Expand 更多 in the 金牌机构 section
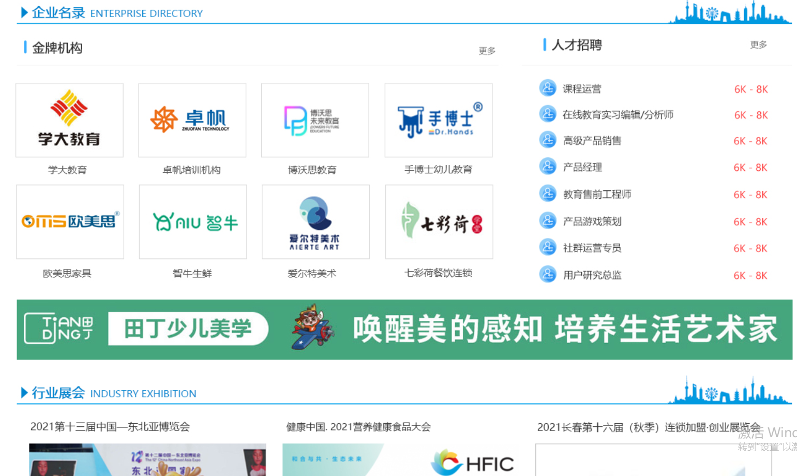The image size is (797, 476). point(487,51)
